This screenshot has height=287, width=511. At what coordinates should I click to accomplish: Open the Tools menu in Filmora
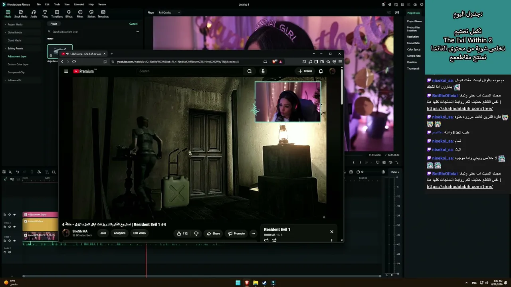pos(57,4)
